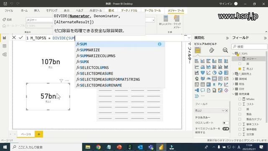Click the New Measure (新しいメジャー) icon
This screenshot has height=151, width=268.
166,18
